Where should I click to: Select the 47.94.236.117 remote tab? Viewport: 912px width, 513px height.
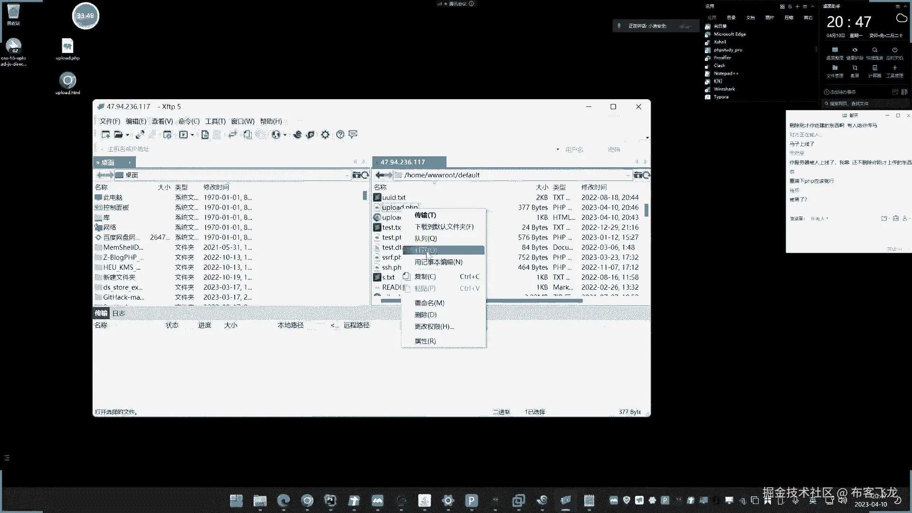click(403, 162)
